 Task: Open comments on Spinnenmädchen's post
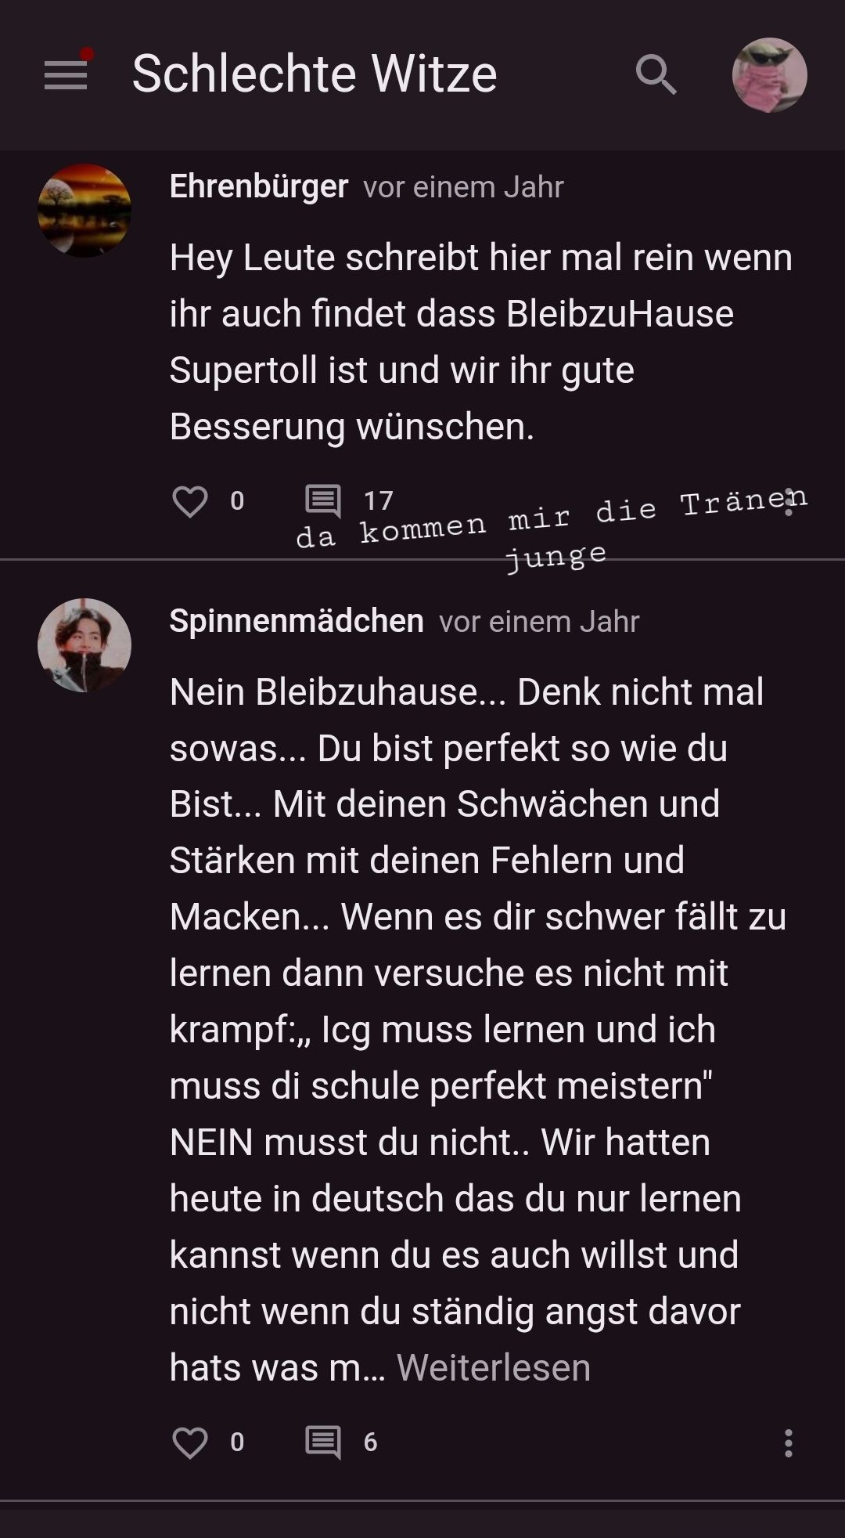pyautogui.click(x=322, y=1442)
